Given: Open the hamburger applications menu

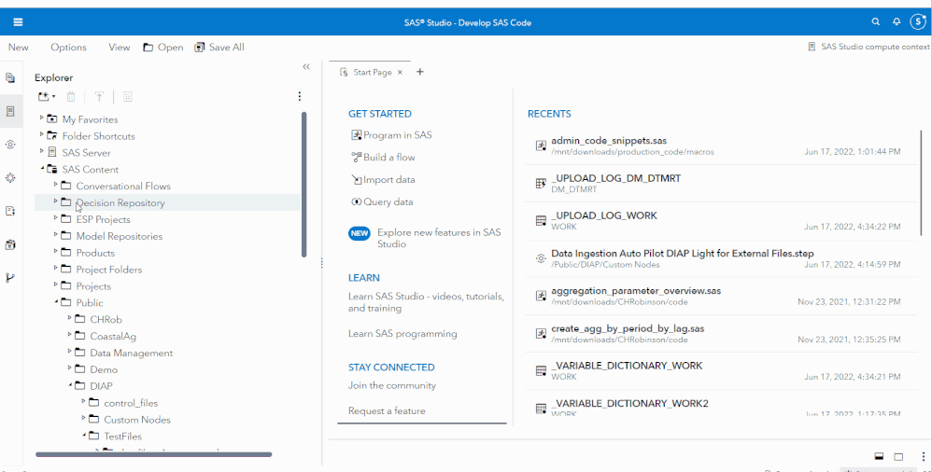Looking at the screenshot, I should coord(18,21).
